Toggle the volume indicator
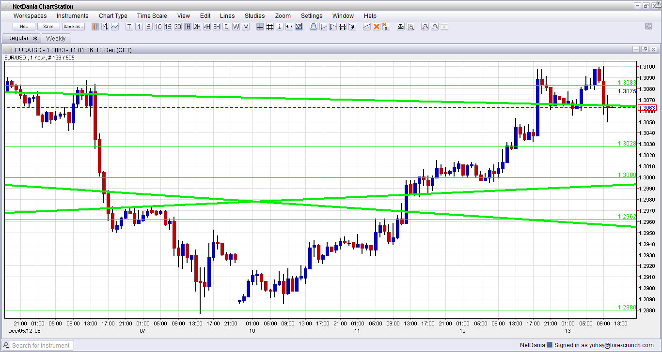Screen dimensions: 662x352 click(x=299, y=27)
